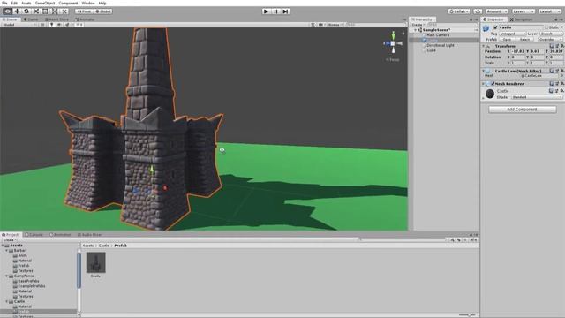The width and height of the screenshot is (565, 318).
Task: Switch to the Game tab
Action: pos(31,19)
